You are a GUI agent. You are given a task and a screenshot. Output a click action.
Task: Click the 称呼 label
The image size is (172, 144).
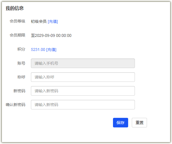coord(21,77)
